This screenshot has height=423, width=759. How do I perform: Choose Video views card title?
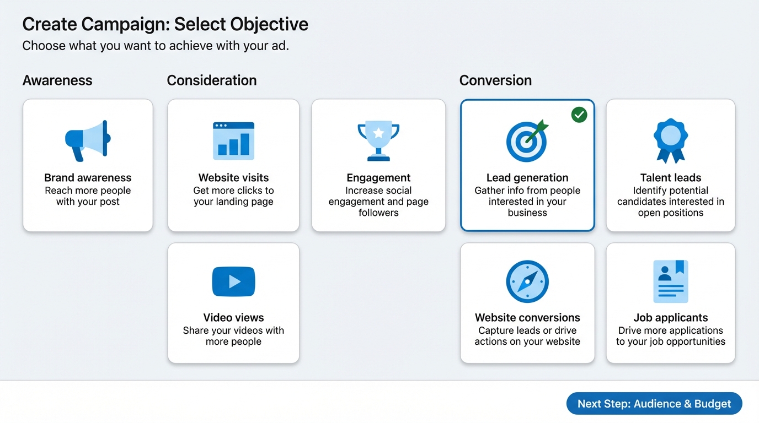[233, 318]
